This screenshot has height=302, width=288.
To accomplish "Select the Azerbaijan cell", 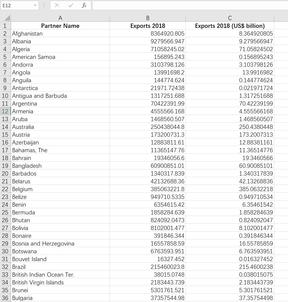I will click(60, 142).
